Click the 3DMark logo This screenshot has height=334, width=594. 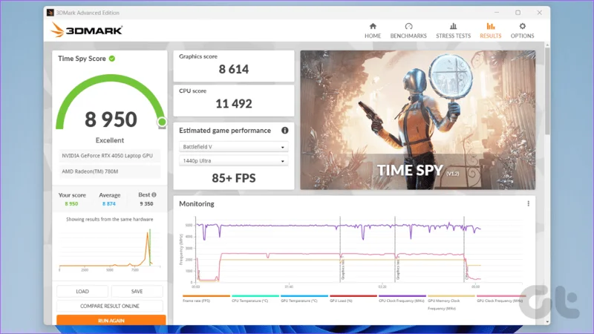coord(87,30)
